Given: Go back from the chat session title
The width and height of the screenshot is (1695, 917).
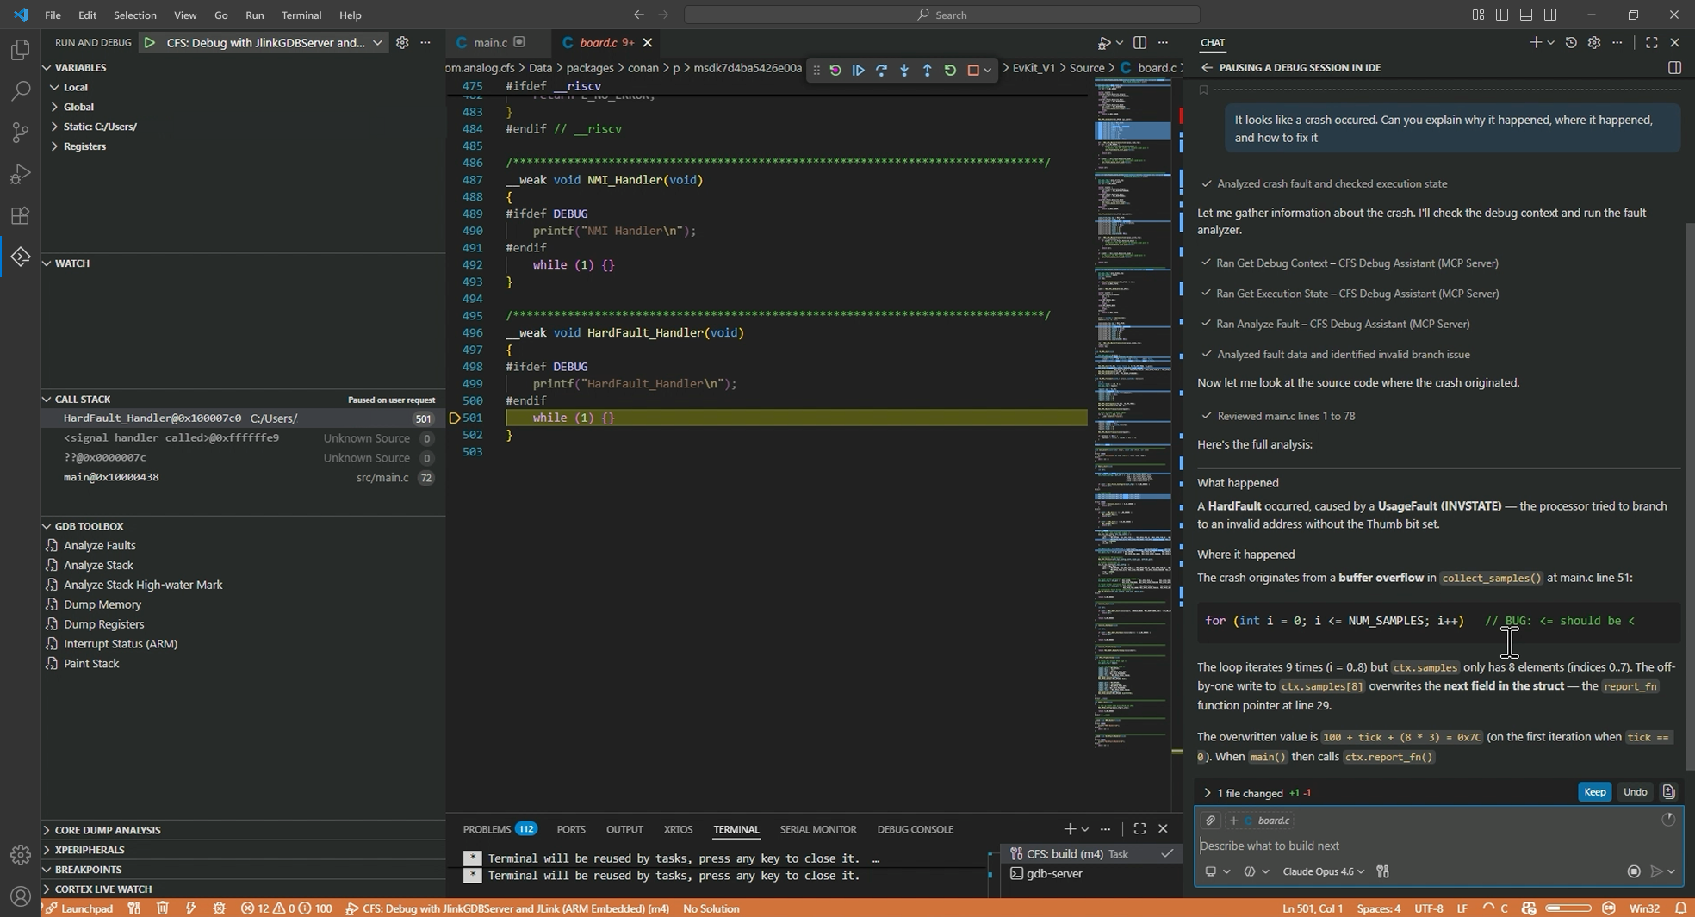Looking at the screenshot, I should [1206, 67].
